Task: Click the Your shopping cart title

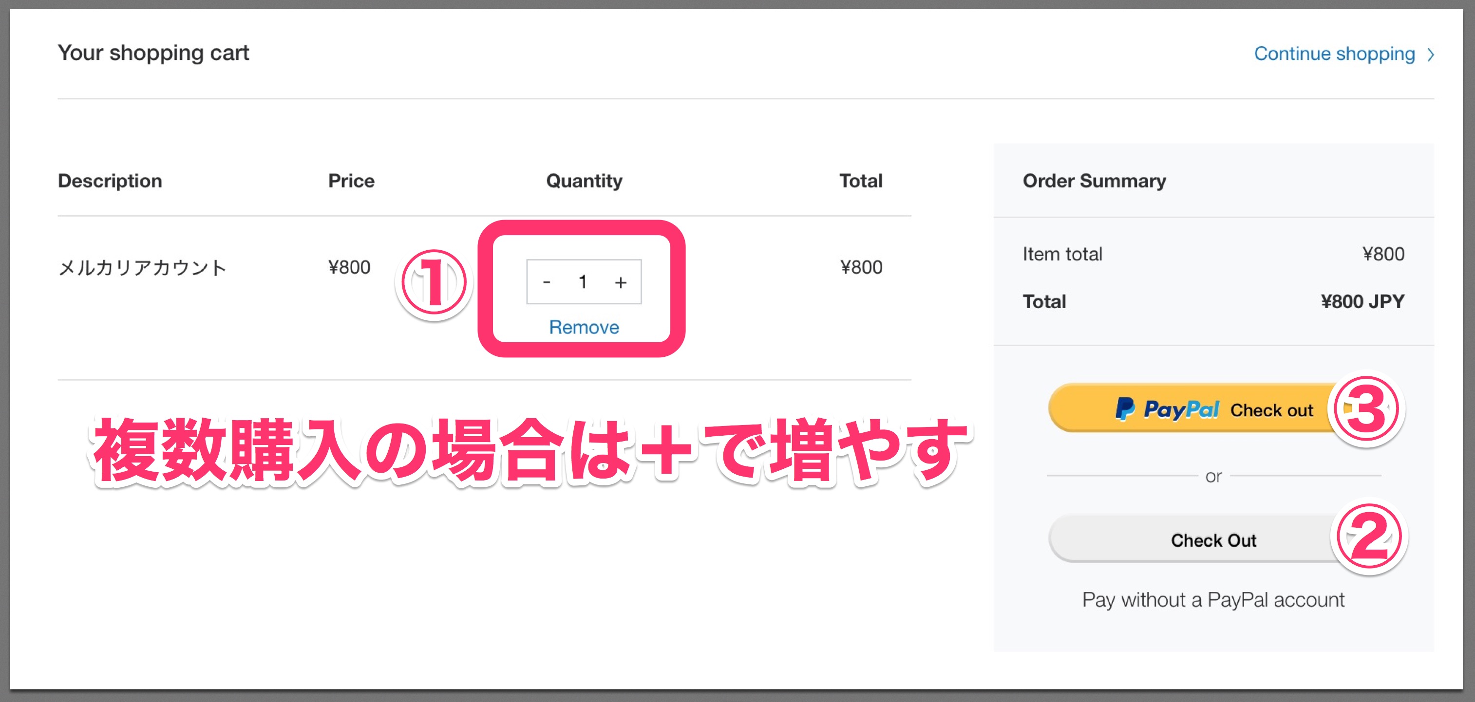Action: (x=153, y=53)
